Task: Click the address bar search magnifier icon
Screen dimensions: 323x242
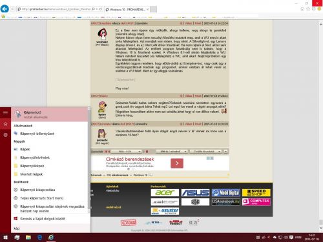Action: pyautogui.click(x=93, y=9)
